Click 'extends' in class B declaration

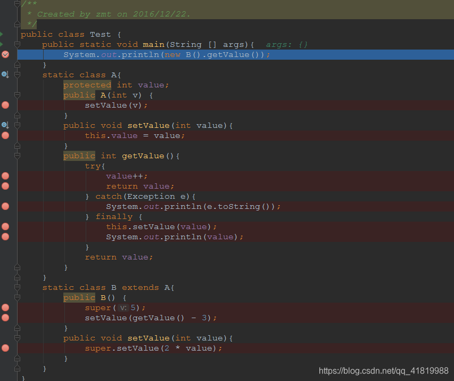(x=141, y=288)
